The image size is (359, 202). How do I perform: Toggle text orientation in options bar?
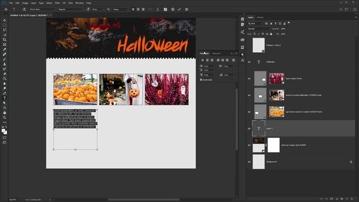pyautogui.click(x=24, y=10)
